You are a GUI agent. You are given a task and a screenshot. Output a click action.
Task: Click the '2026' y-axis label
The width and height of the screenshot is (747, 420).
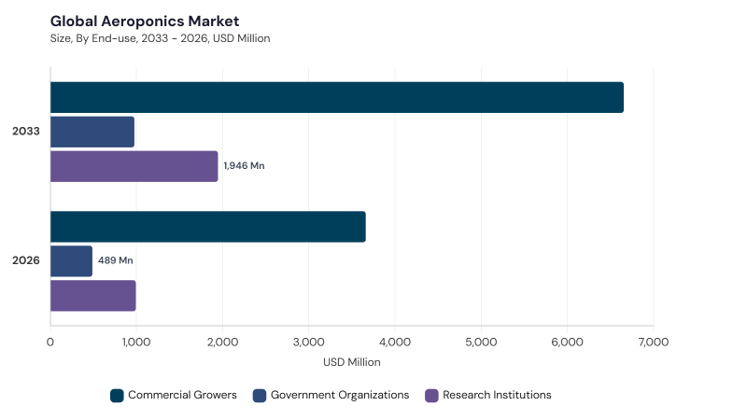pos(26,260)
